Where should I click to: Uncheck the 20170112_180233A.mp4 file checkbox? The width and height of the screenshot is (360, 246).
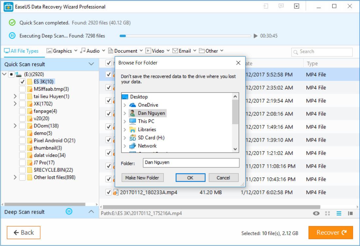(108, 192)
